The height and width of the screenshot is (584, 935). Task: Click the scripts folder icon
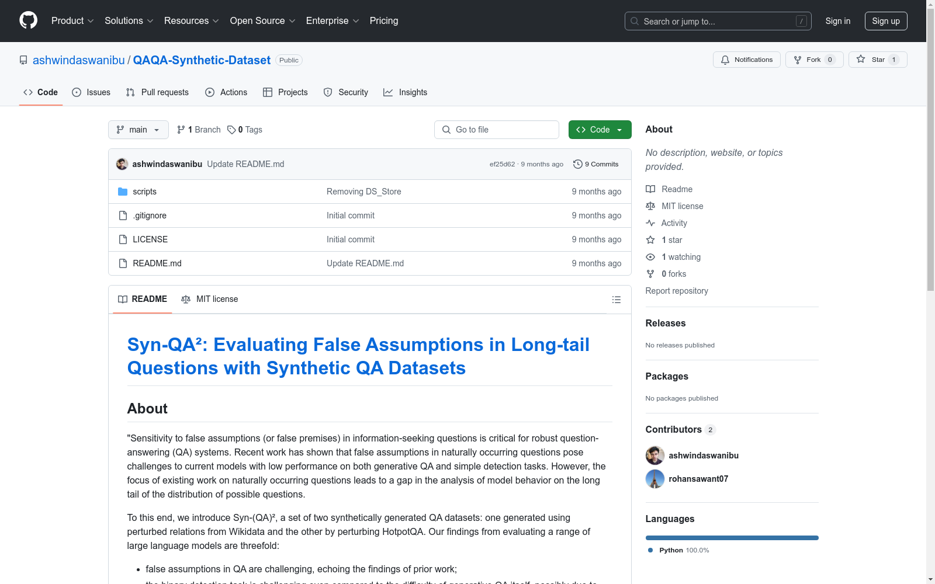click(x=123, y=192)
